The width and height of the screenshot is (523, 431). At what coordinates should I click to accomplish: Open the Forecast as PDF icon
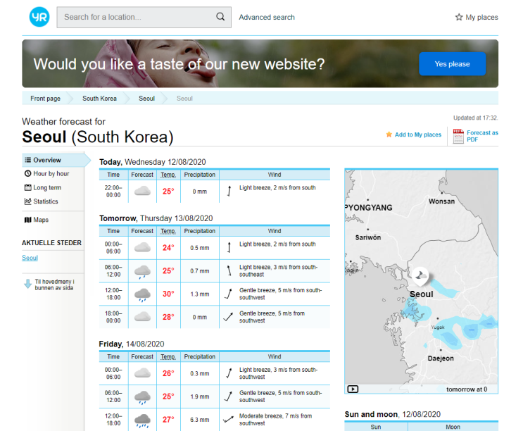coord(458,136)
